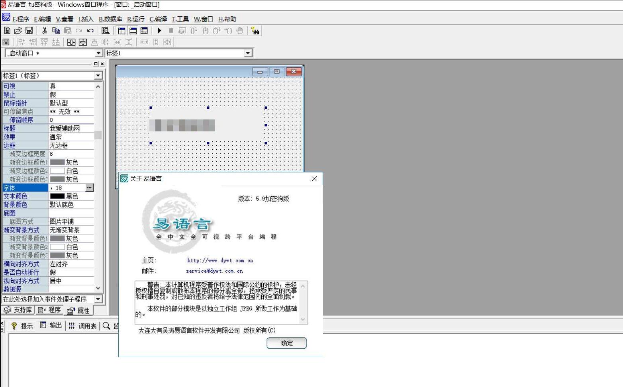Open the H.帮助 menu
623x387 pixels.
pos(227,19)
